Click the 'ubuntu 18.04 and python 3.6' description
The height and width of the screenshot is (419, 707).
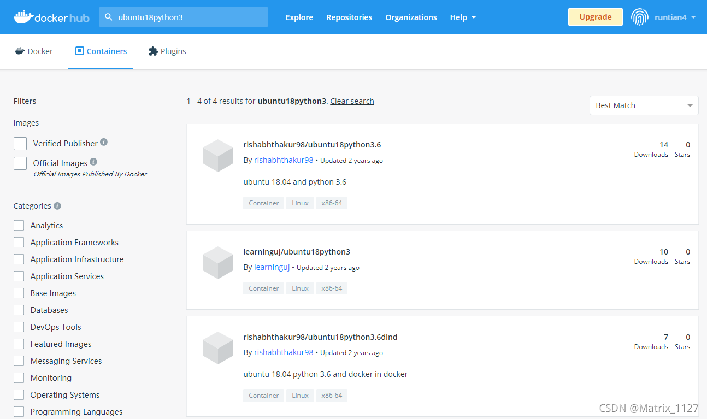tap(295, 182)
